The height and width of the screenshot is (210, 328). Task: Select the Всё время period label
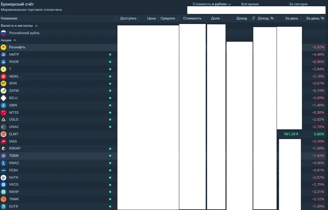coord(250,4)
